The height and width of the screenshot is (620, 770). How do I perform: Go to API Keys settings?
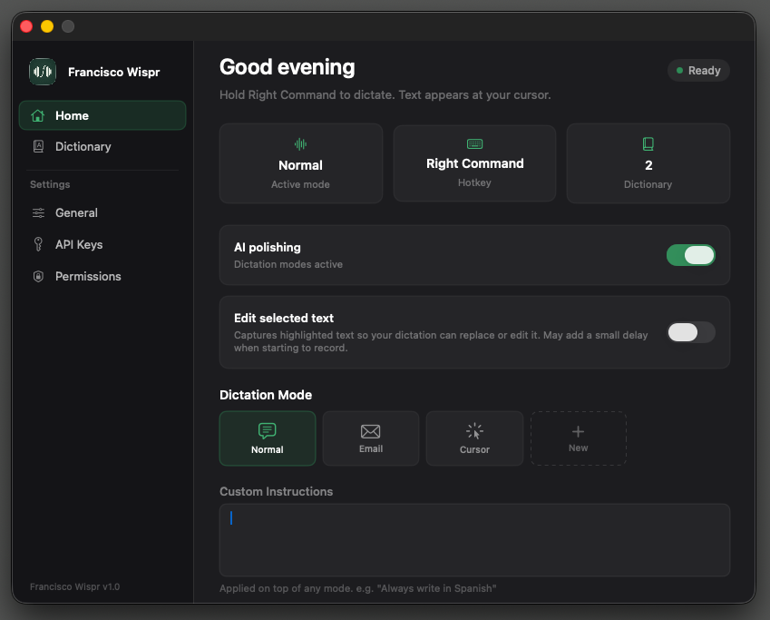pyautogui.click(x=79, y=244)
